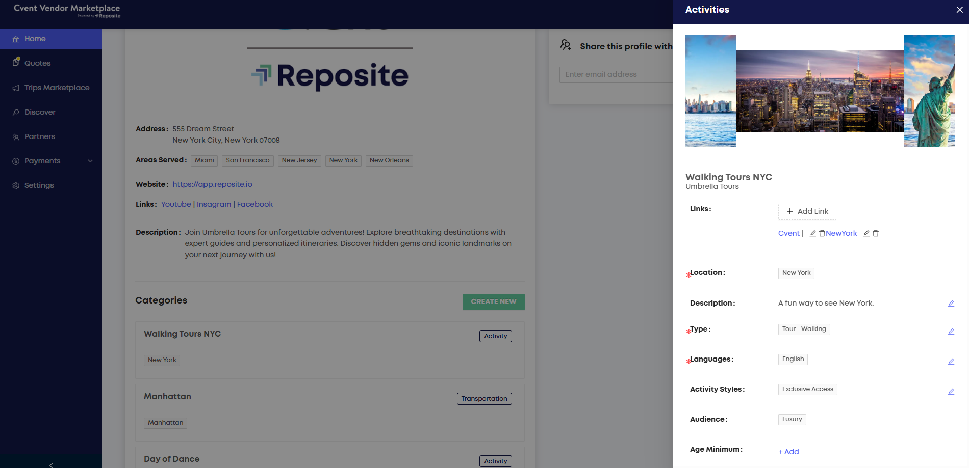Click the Home house icon
969x468 pixels.
click(16, 39)
